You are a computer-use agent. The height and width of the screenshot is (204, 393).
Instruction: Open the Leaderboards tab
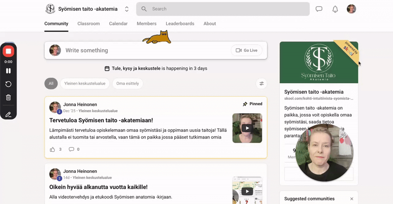[x=180, y=23]
